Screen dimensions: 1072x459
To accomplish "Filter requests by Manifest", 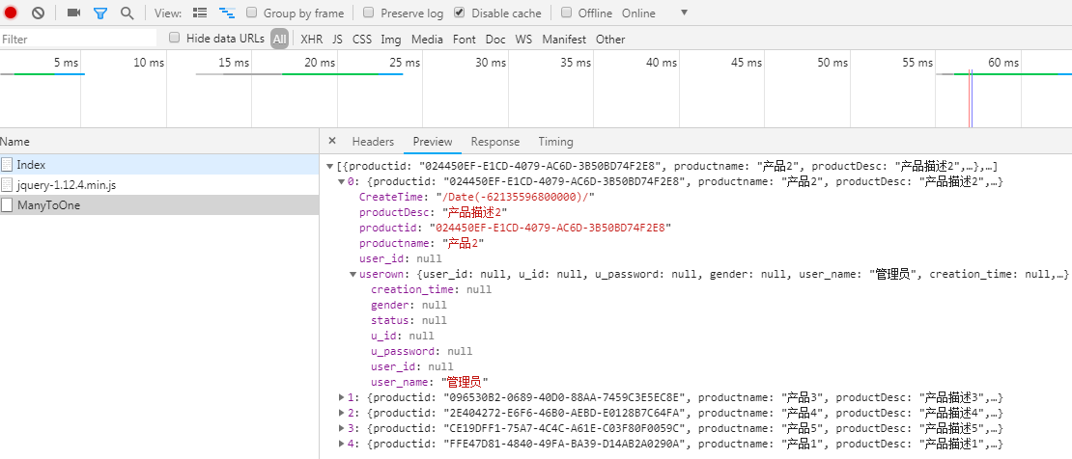I will click(564, 39).
